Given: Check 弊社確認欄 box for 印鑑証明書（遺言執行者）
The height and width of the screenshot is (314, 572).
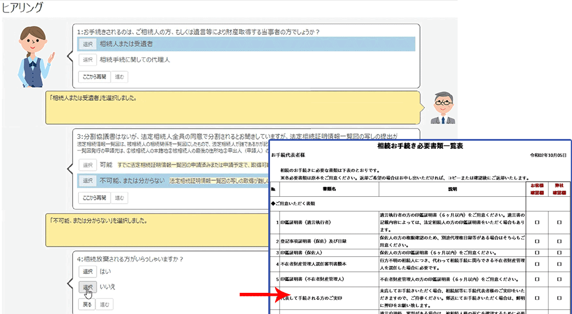Looking at the screenshot, I should 559,221.
